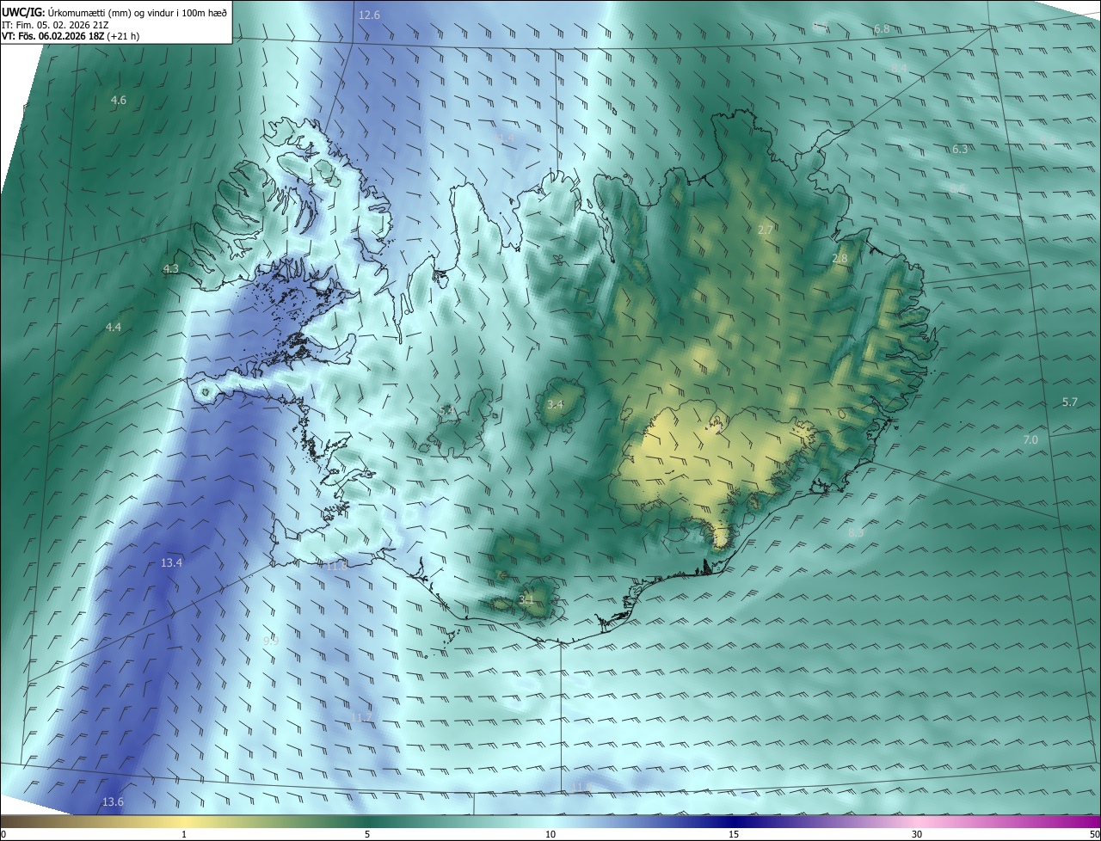Click the 3.1 value label on the glacier

point(527,599)
